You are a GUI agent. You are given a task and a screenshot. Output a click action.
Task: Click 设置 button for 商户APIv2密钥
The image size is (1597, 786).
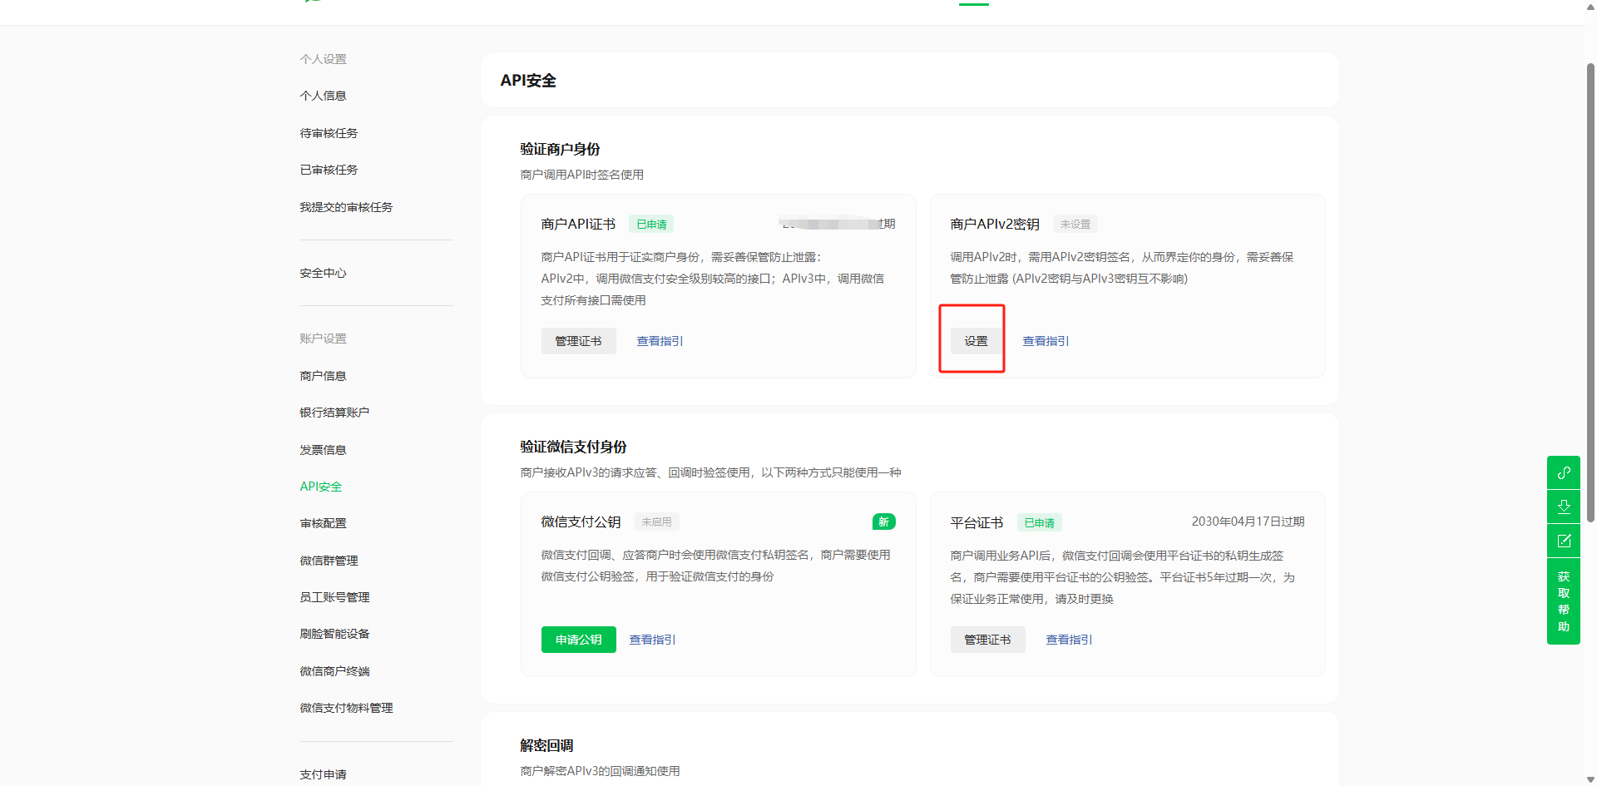[x=976, y=341]
